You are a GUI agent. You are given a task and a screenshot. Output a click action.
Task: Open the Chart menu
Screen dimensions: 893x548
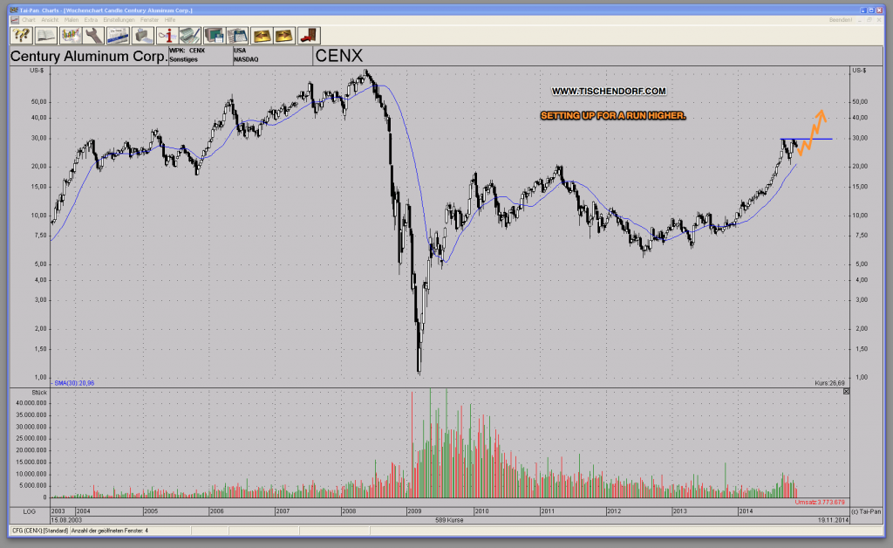tap(29, 20)
